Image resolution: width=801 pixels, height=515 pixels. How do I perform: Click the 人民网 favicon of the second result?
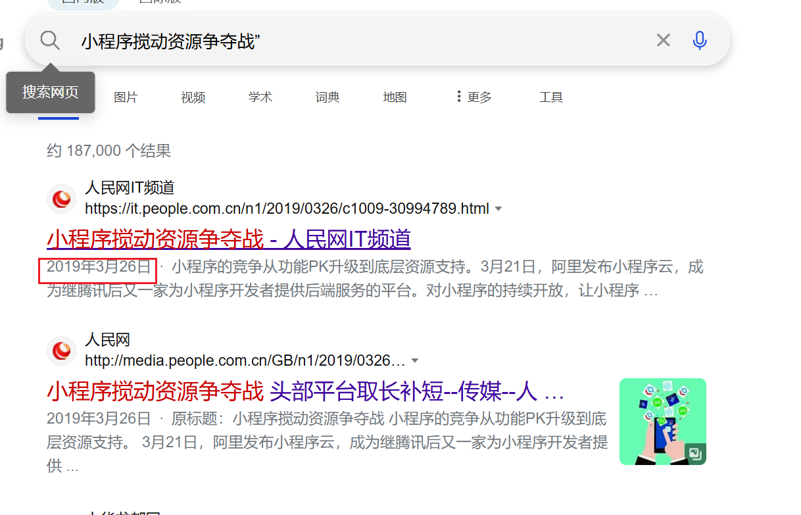click(x=62, y=351)
